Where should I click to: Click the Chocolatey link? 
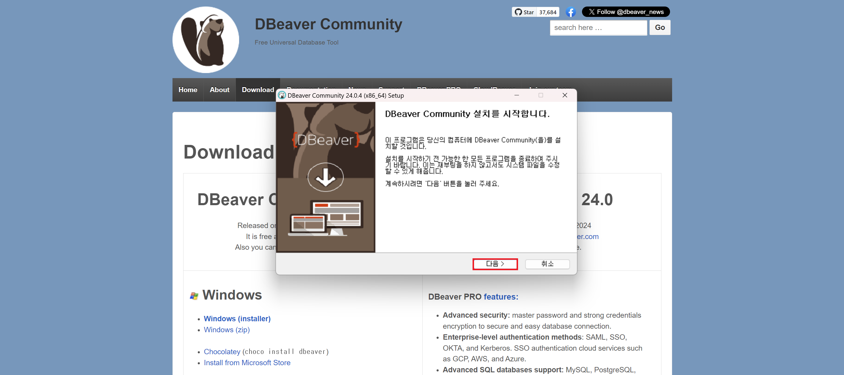(222, 352)
